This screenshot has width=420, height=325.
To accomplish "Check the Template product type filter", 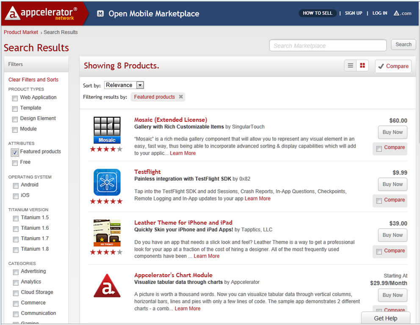I will [15, 109].
